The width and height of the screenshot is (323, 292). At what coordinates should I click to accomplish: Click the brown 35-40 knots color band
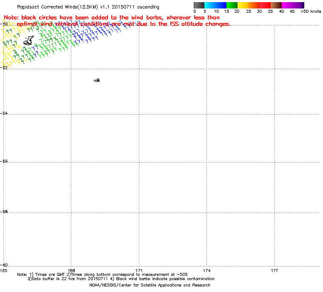pyautogui.click(x=276, y=5)
